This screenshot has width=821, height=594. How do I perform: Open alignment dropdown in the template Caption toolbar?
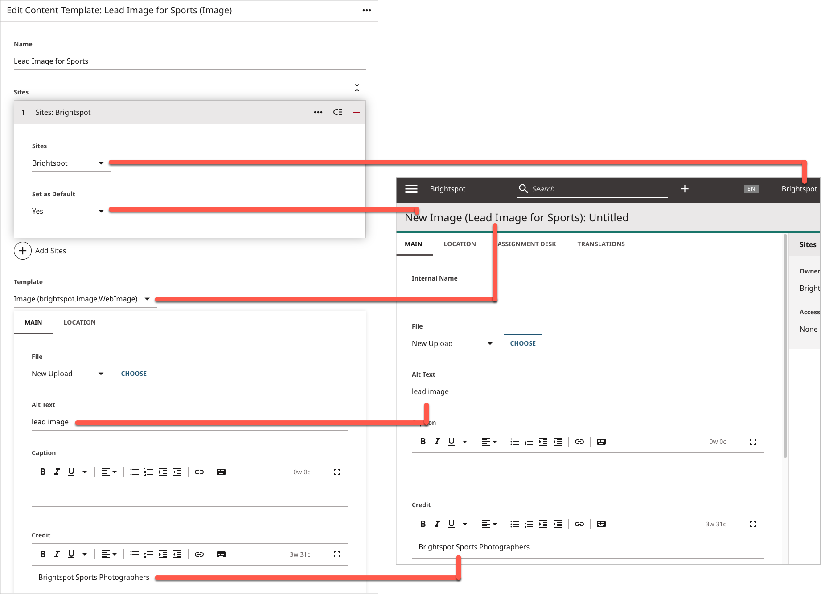click(109, 472)
